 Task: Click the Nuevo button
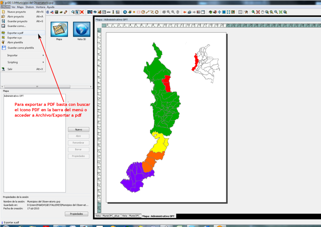78,129
